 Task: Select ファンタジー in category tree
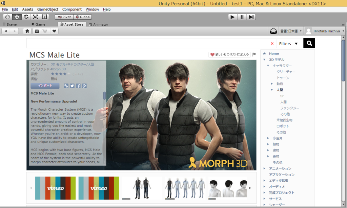click(x=290, y=108)
